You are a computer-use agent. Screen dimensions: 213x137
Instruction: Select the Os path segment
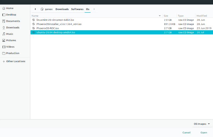point(88,9)
